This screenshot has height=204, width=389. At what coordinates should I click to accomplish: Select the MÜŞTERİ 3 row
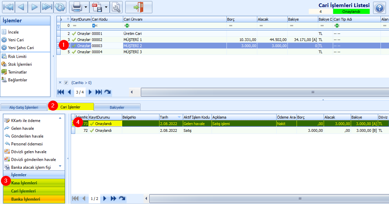[223, 52]
